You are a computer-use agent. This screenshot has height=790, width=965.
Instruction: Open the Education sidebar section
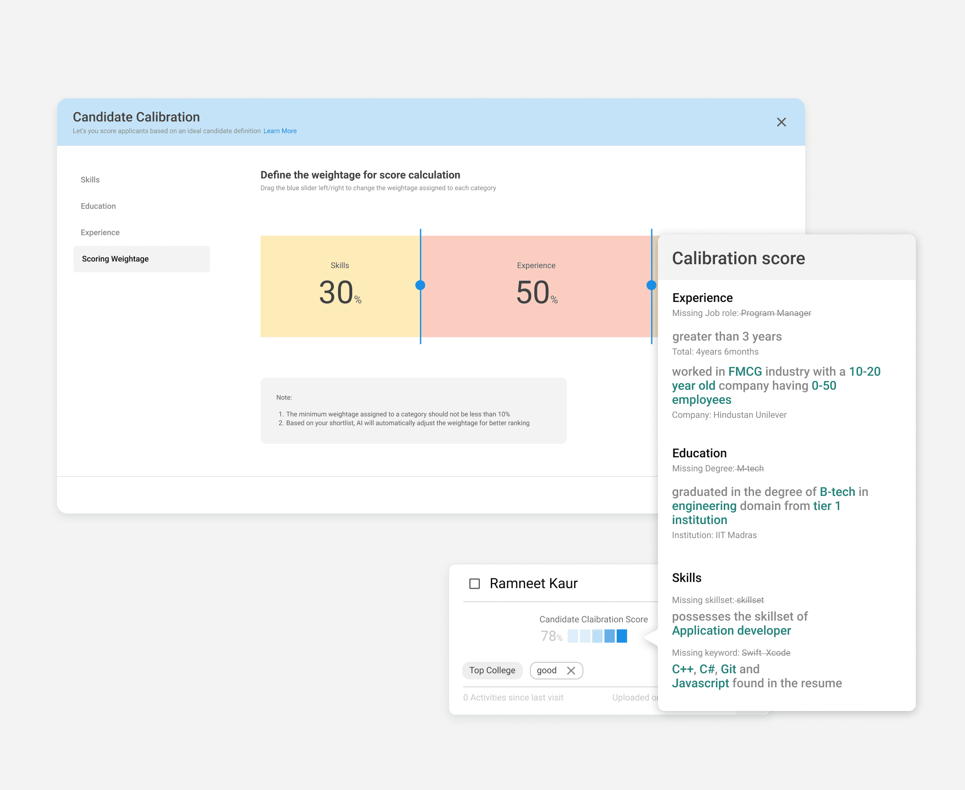98,206
